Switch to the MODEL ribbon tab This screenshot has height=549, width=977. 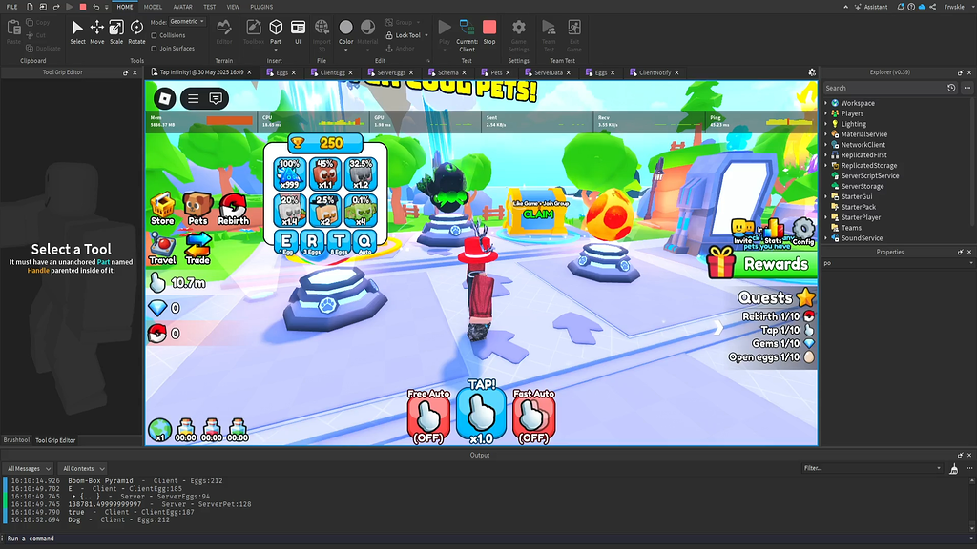153,7
